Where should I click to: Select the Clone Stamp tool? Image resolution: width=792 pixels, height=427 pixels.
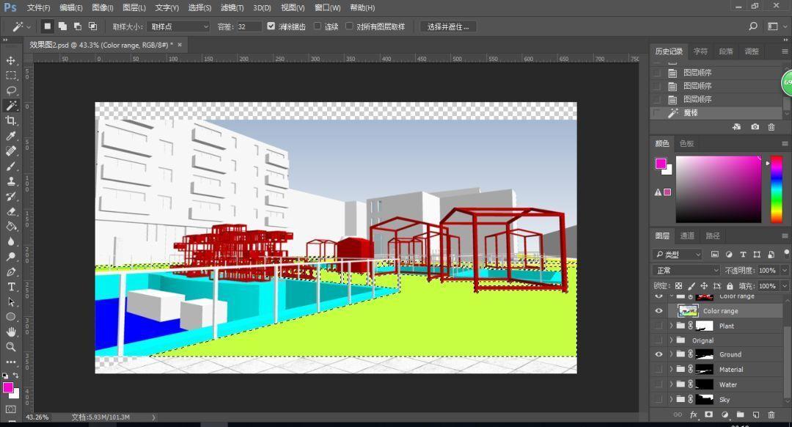[x=11, y=181]
